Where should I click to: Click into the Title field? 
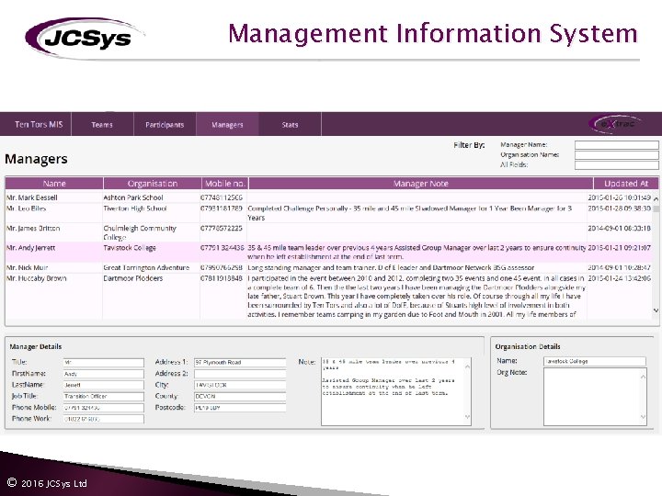(103, 362)
